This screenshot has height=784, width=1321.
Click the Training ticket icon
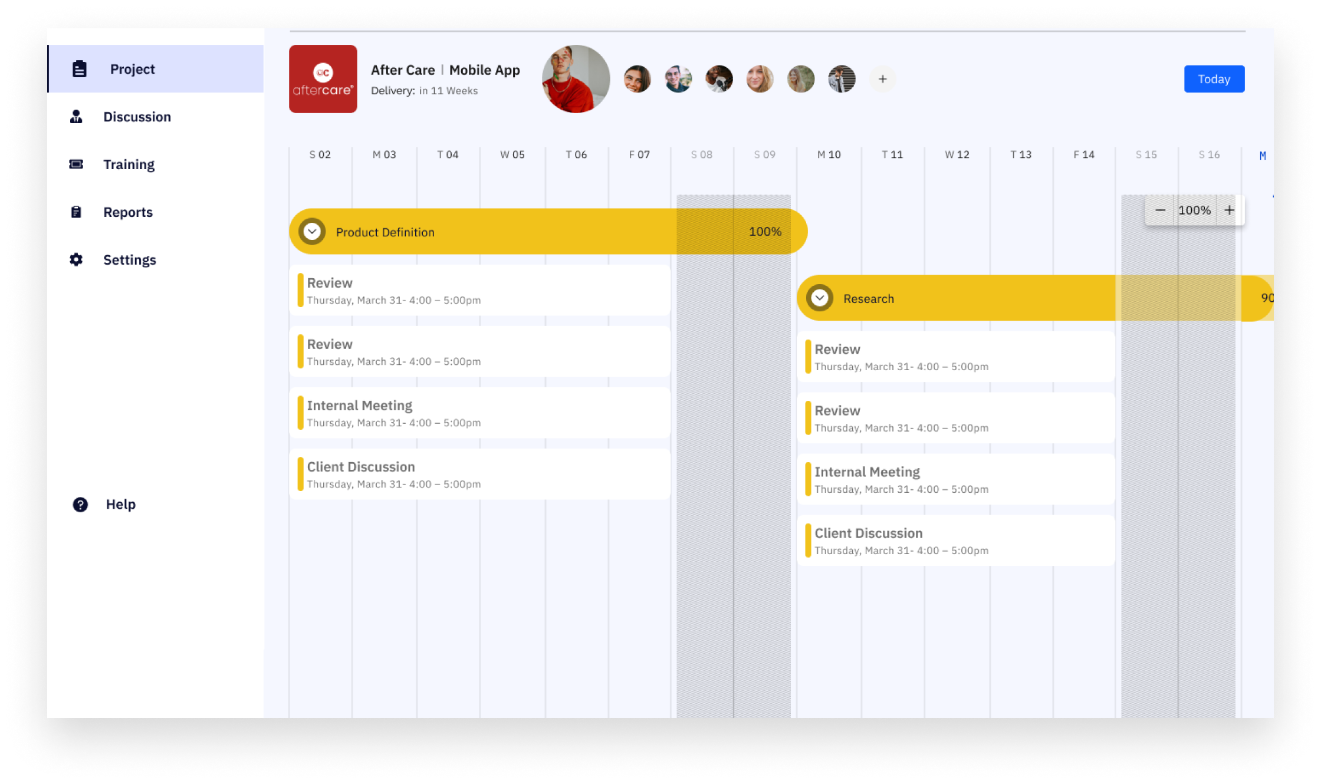pyautogui.click(x=76, y=164)
